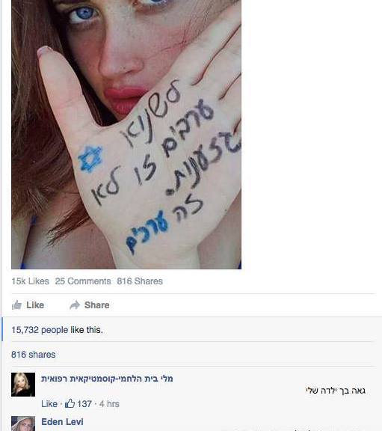The width and height of the screenshot is (382, 431).
Task: Click the thumbs-up icon beside 137
Action: tap(70, 403)
